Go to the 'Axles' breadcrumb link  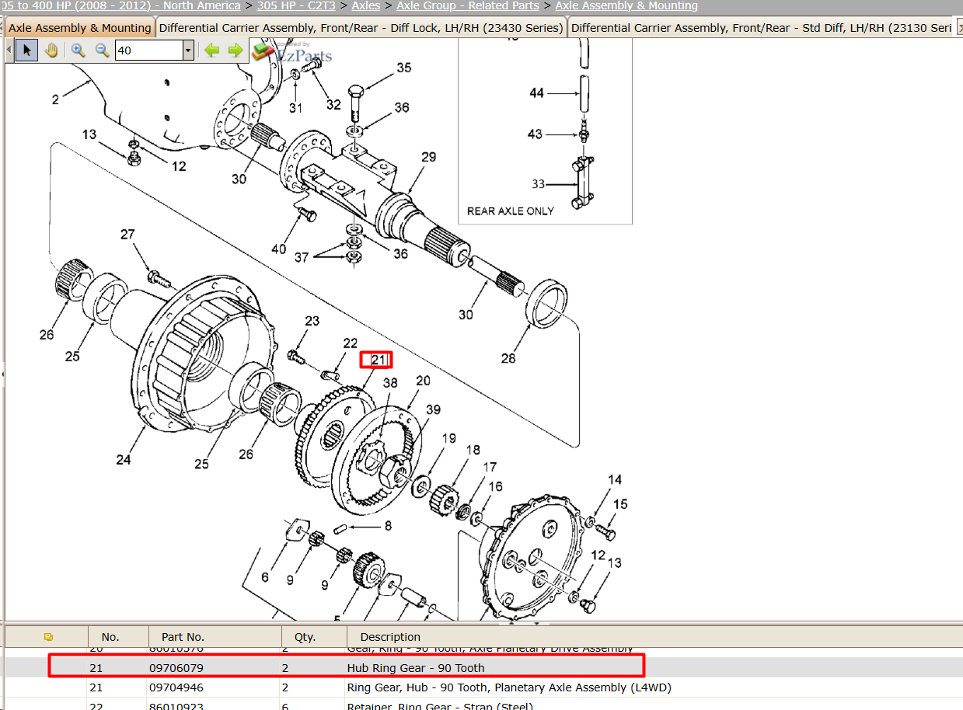point(366,5)
